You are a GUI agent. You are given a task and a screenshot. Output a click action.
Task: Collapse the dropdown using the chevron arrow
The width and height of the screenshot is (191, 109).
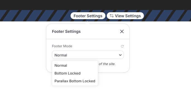pos(120,55)
